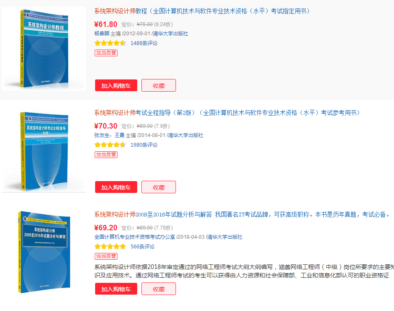The width and height of the screenshot is (394, 311).
Task: Add the ¥69.20 book to cart
Action: coord(116,289)
